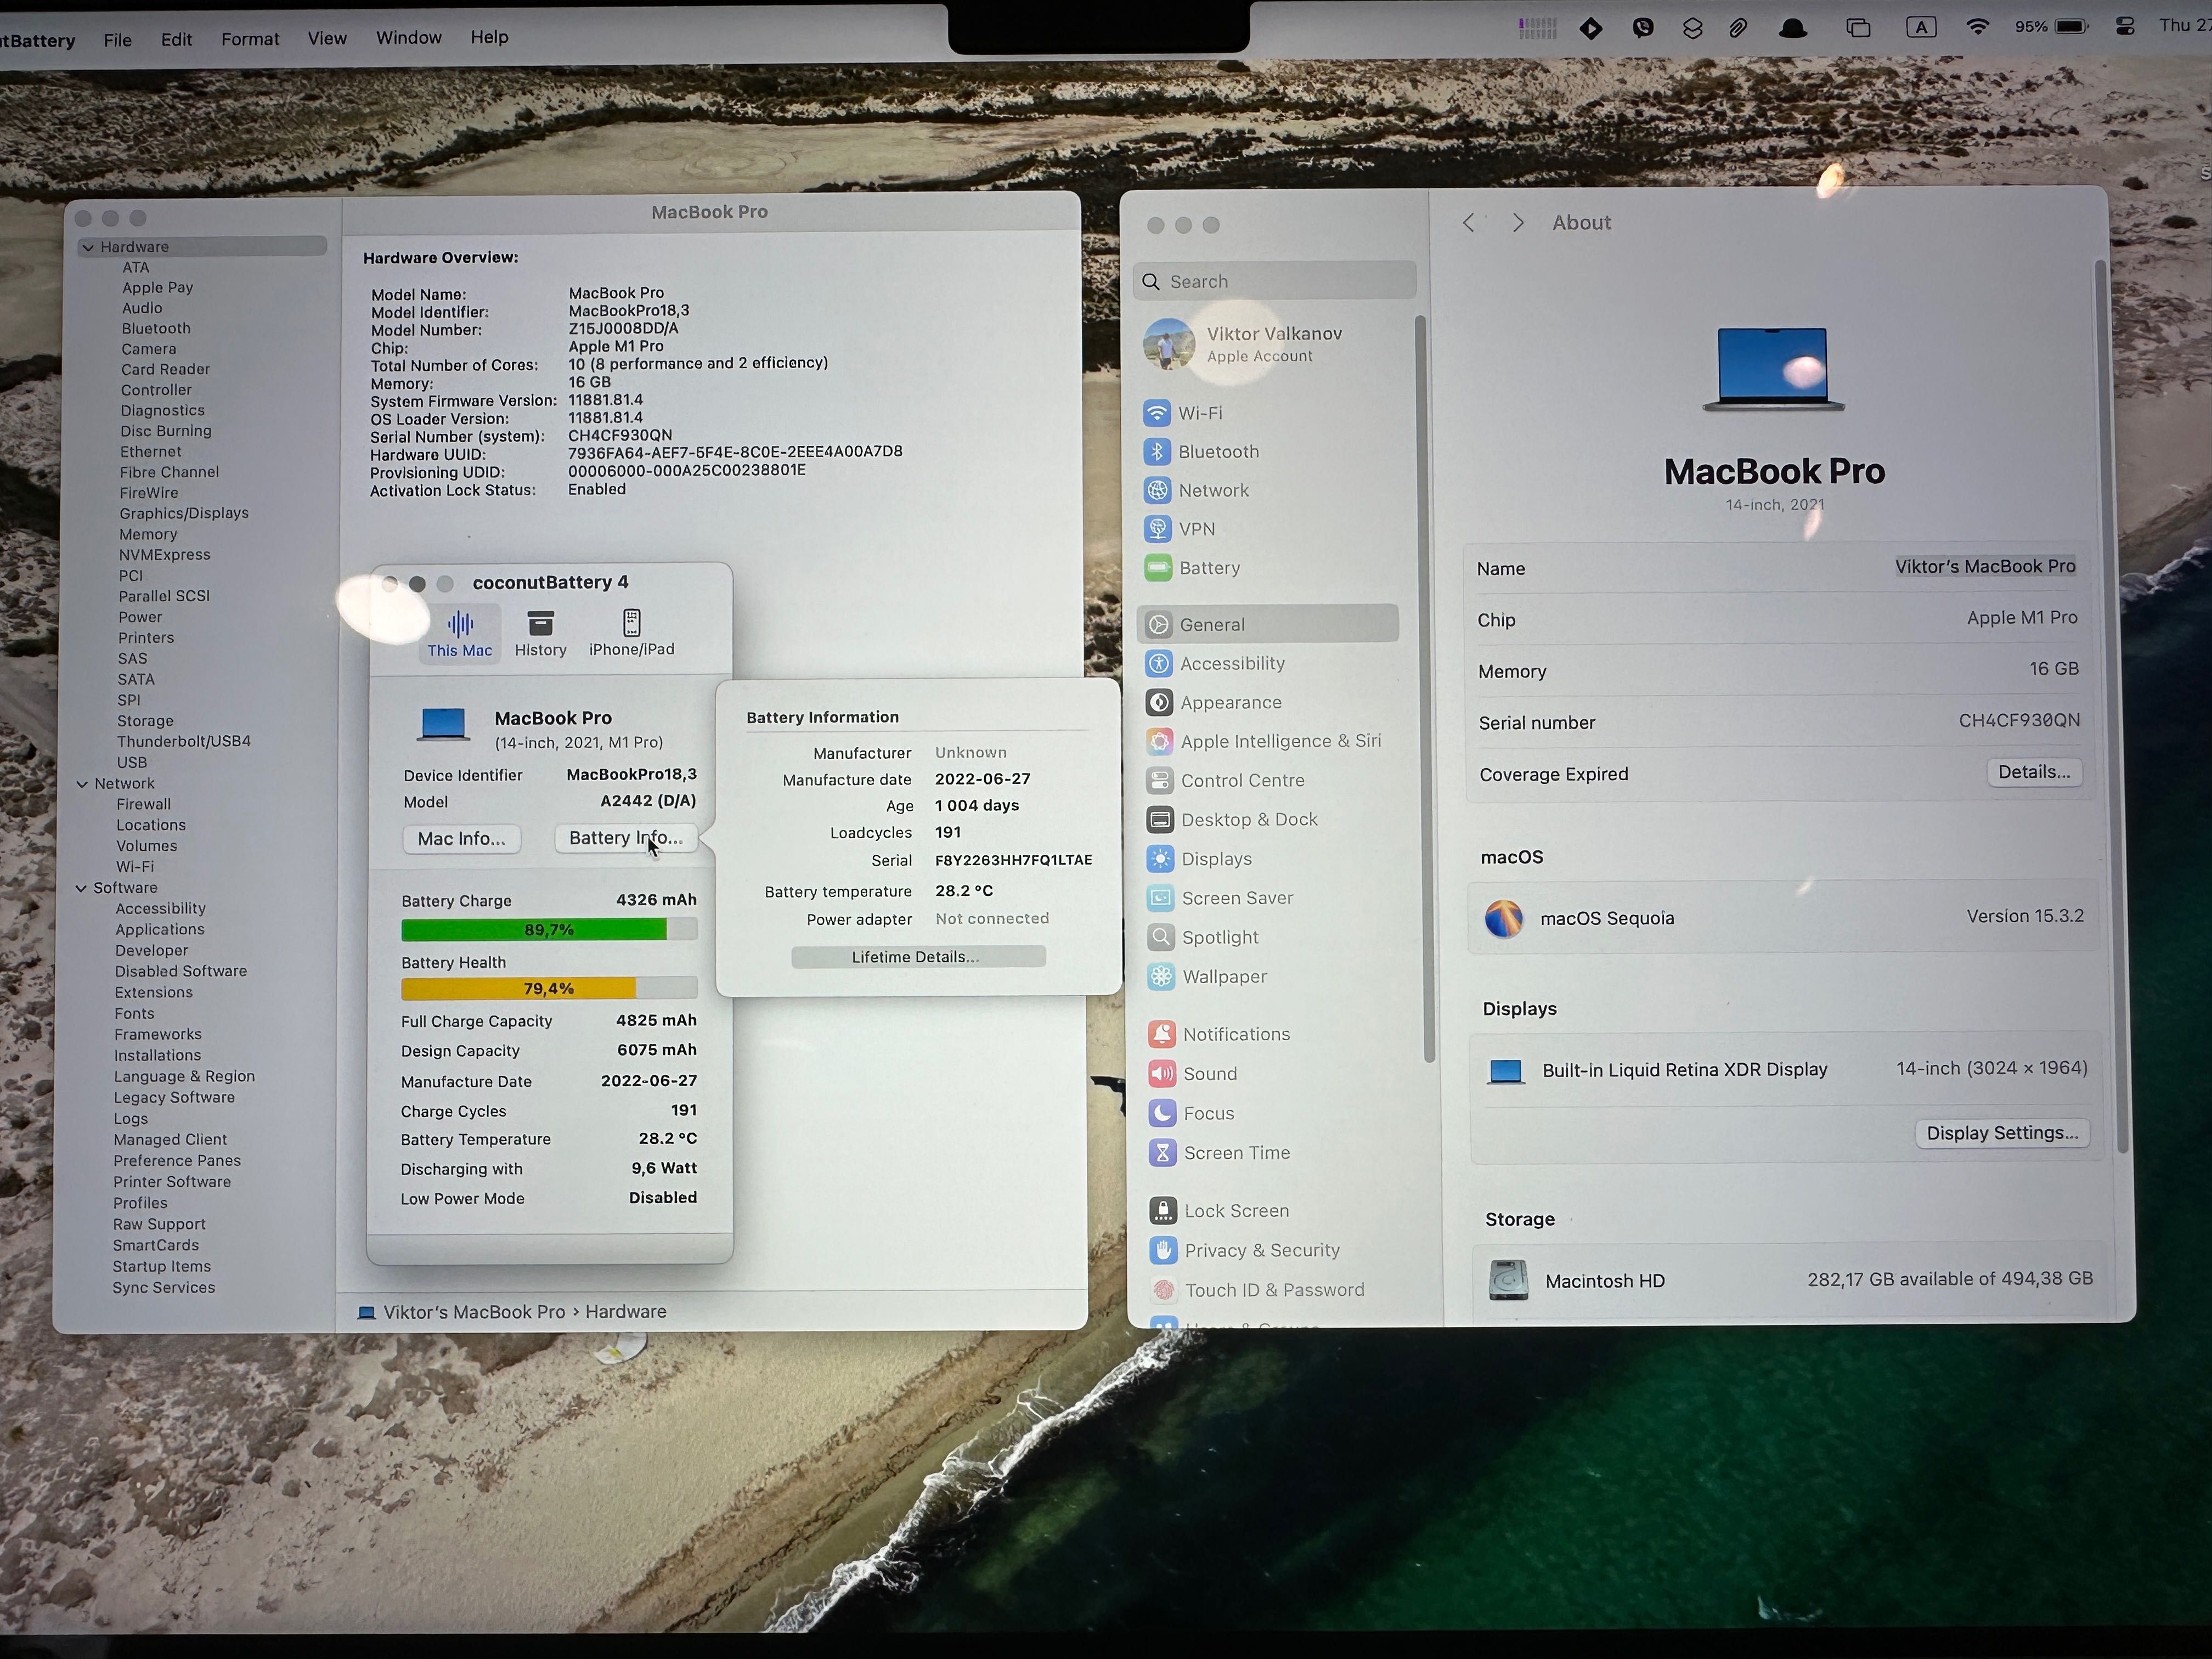
Task: Select Thunderbolt/USB4 in hardware list
Action: [184, 741]
